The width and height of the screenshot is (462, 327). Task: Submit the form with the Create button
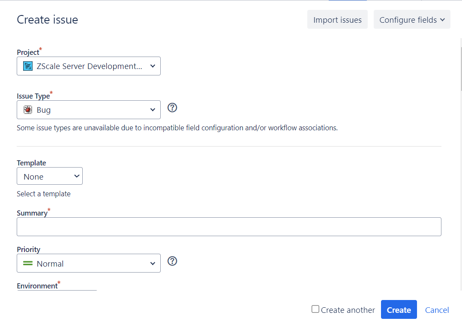(399, 310)
